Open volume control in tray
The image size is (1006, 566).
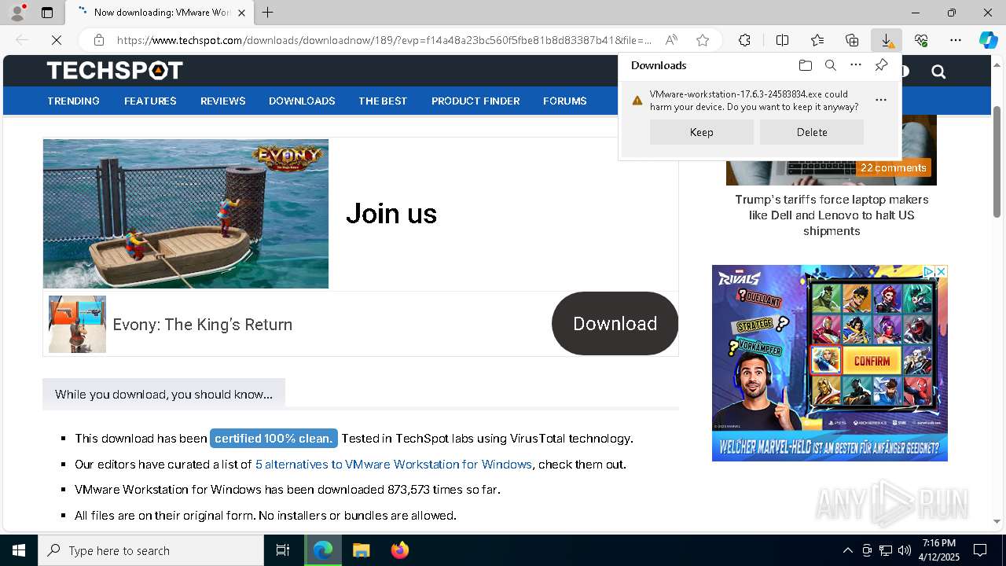(x=905, y=550)
